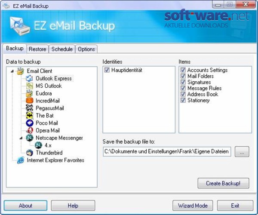
Task: Select Thunderbird in the tree
Action: coord(49,153)
